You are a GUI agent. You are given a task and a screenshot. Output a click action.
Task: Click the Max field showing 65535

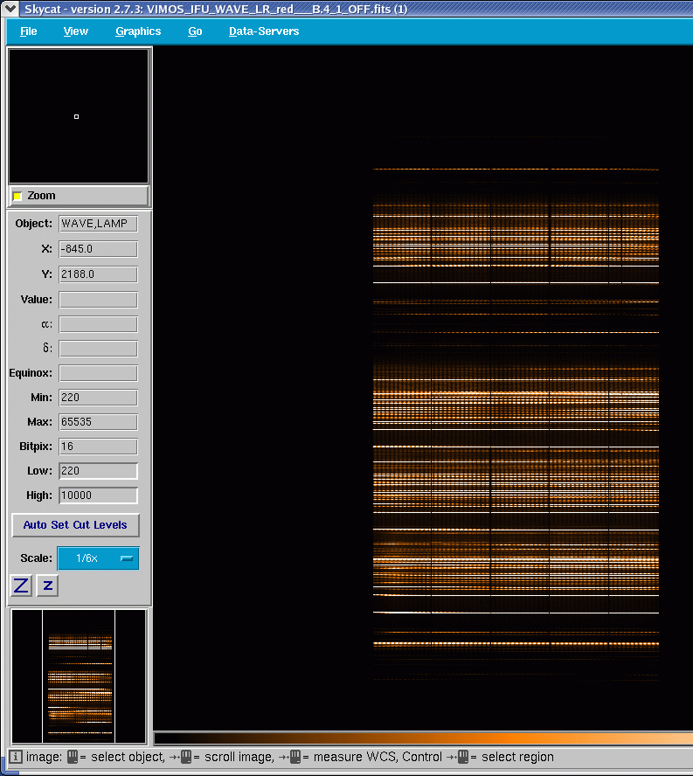pyautogui.click(x=98, y=422)
